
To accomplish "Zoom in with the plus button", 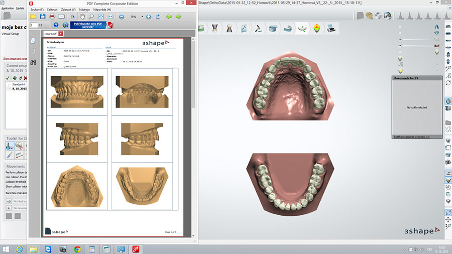I will tap(149, 17).
